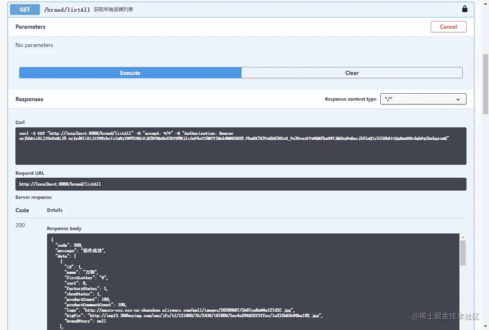Image resolution: width=489 pixels, height=330 pixels.
Task: Click the "firstLetter": "W" line
Action: coord(86,278)
